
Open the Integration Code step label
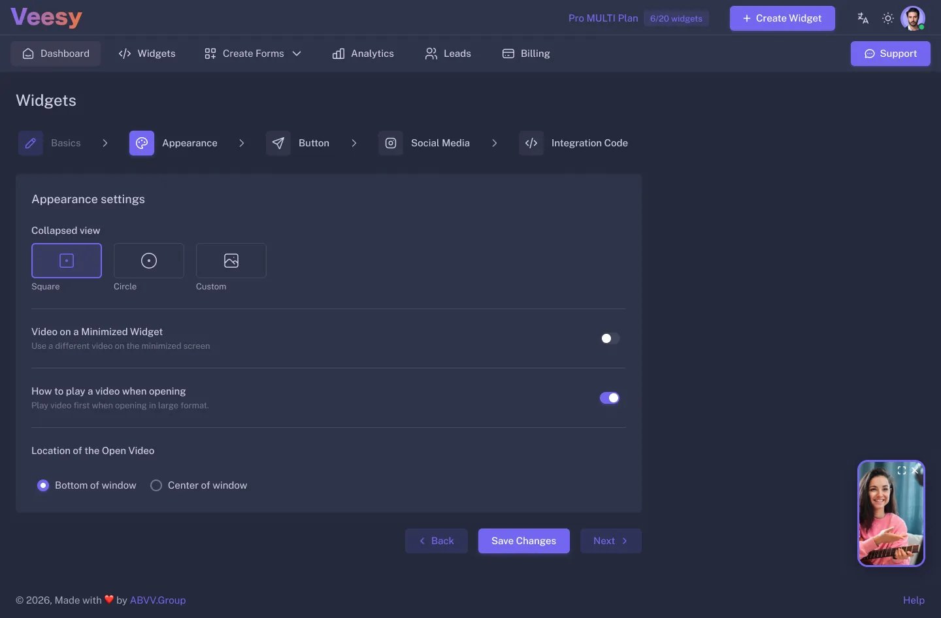[589, 143]
